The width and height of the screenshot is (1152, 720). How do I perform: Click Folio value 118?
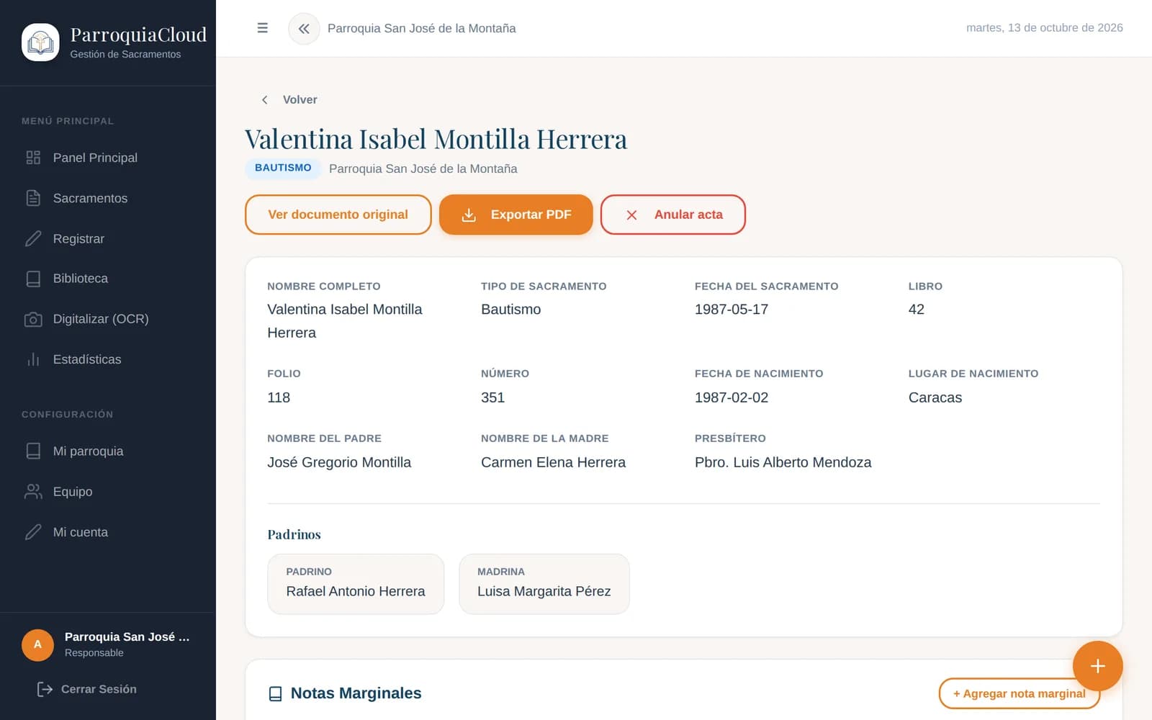point(279,397)
